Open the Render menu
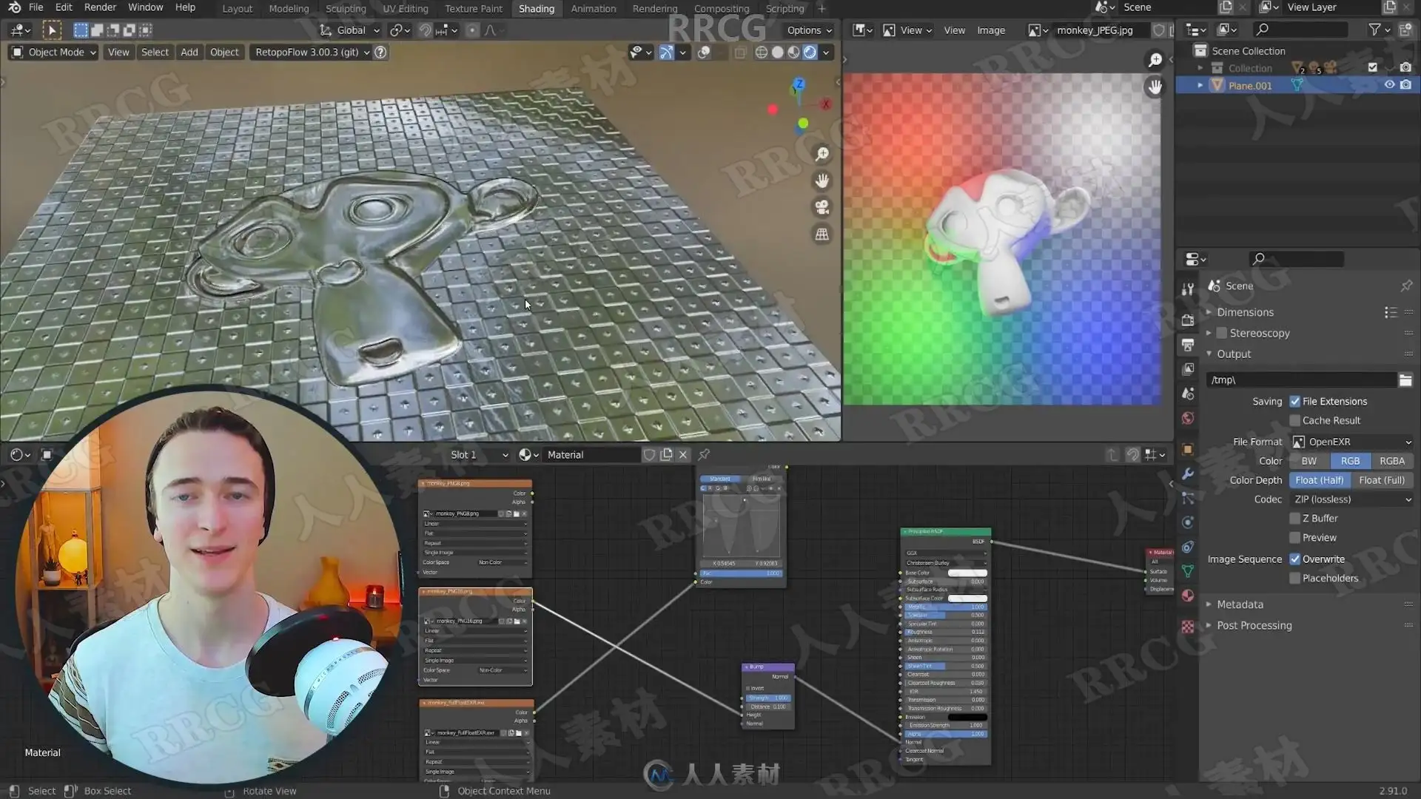 click(100, 7)
